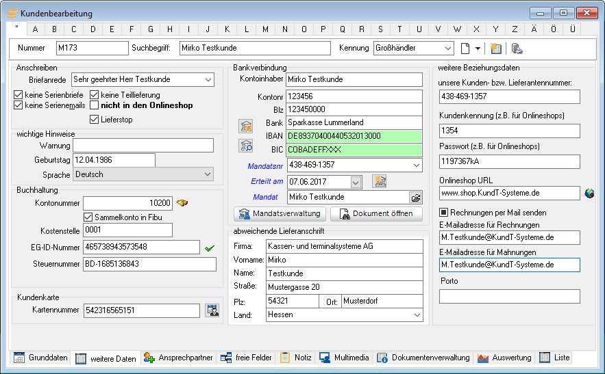Click the Passwort field for Onlineshops
This screenshot has width=605, height=374.
pos(509,161)
